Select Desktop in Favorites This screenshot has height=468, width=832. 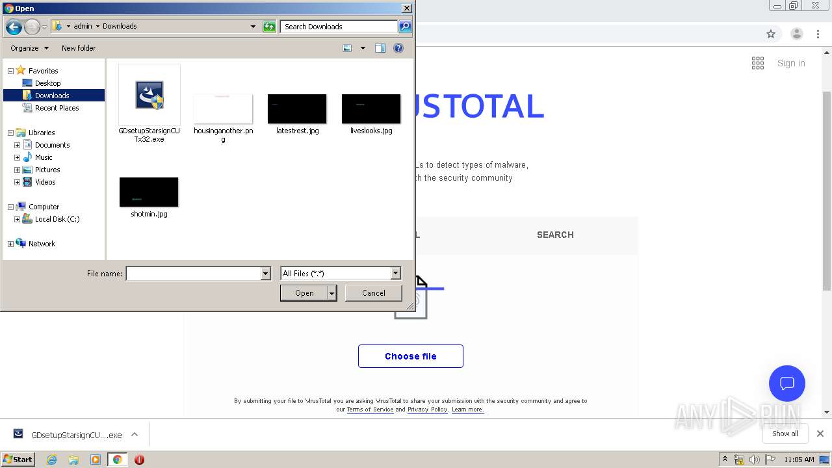coord(47,83)
